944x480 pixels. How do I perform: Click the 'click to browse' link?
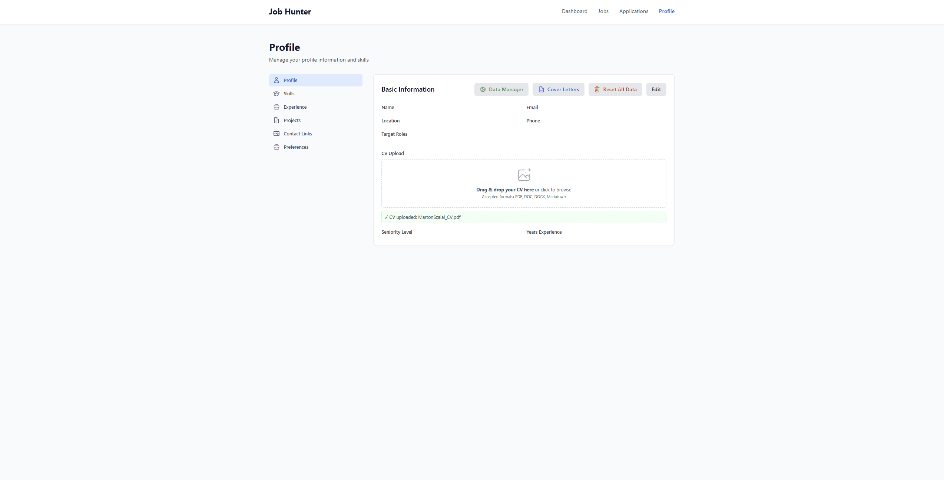click(x=556, y=190)
